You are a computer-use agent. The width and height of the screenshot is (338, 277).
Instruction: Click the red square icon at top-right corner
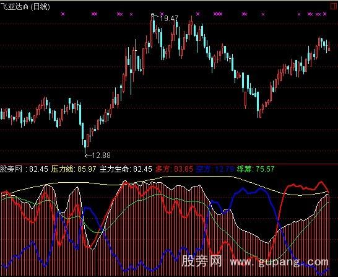coord(334,6)
